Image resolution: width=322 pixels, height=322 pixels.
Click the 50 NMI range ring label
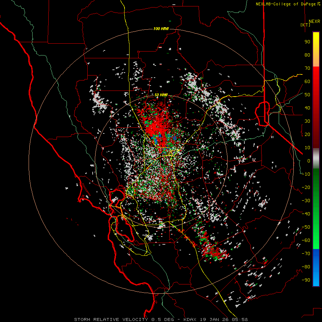(x=161, y=95)
